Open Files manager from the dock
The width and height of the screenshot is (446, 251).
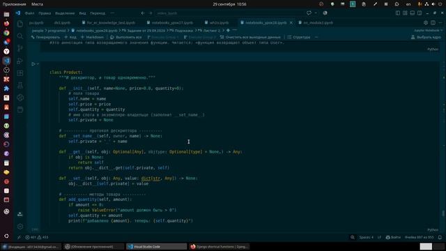coord(6,14)
